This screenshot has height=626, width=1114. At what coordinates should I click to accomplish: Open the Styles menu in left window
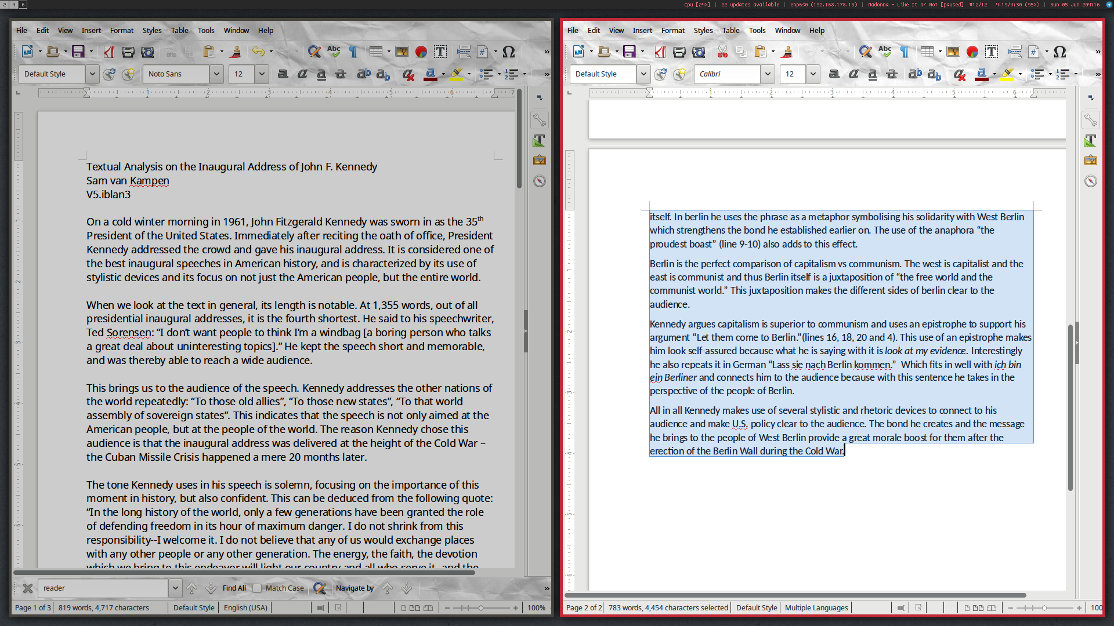click(152, 31)
